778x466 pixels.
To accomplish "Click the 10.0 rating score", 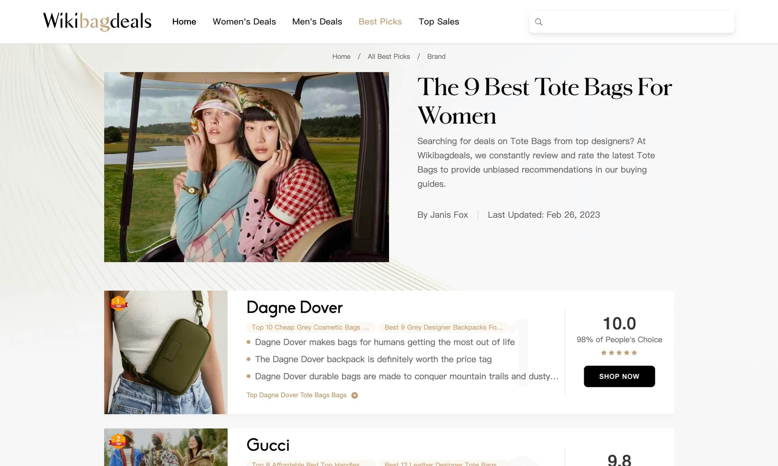I will tap(619, 323).
